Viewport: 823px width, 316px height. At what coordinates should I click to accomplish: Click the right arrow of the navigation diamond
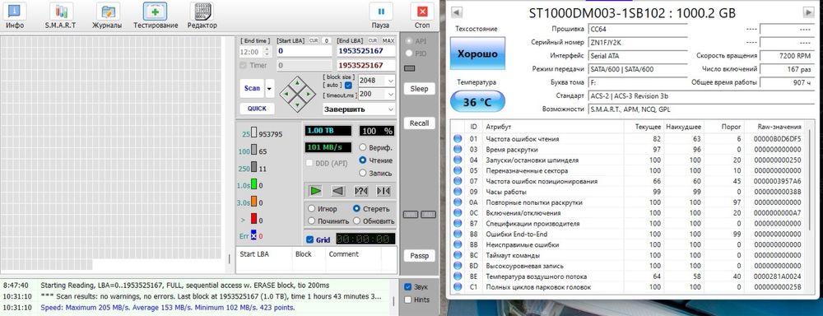pos(309,94)
